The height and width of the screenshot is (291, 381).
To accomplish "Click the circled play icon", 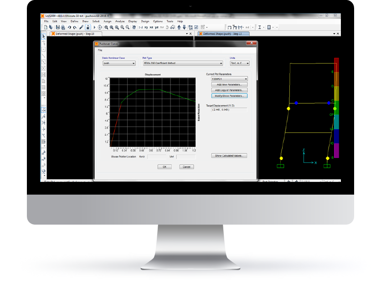I will click(100, 27).
